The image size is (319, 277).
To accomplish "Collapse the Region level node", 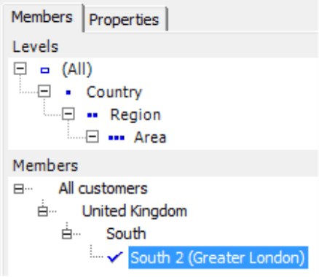I will click(68, 114).
